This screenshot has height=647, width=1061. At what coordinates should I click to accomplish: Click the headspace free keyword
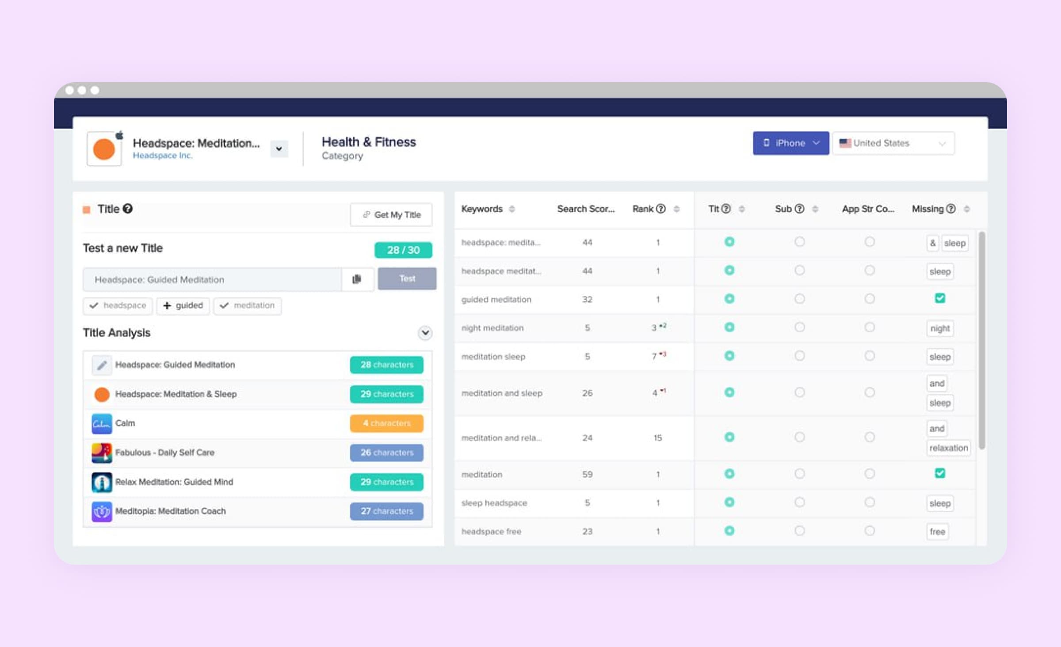coord(491,531)
